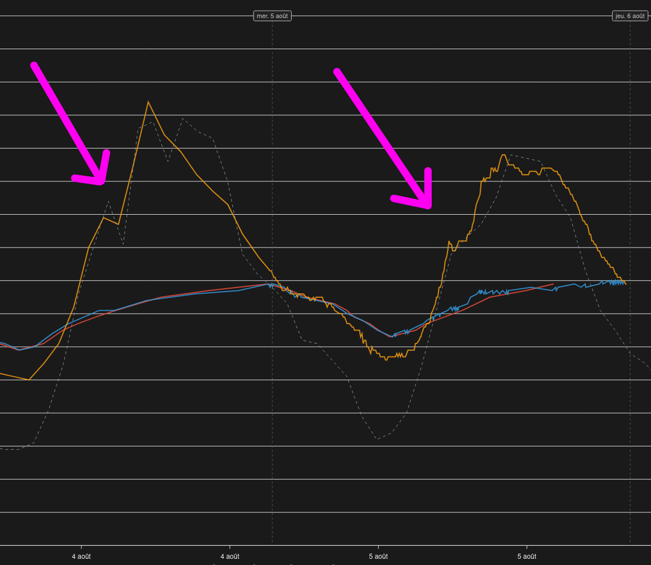This screenshot has width=651, height=565.
Task: Select the second "4 août" axis label
Action: coord(229,557)
